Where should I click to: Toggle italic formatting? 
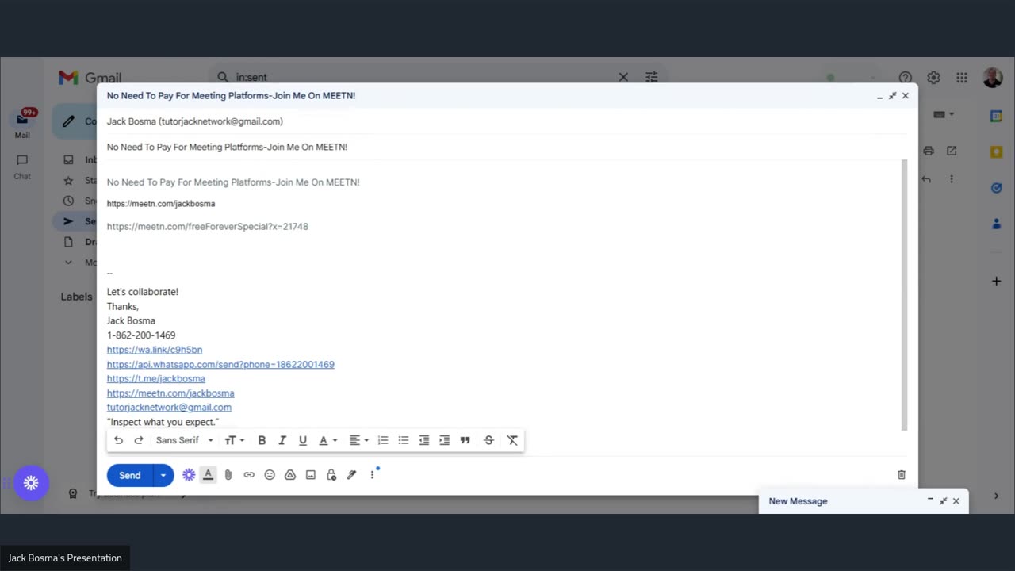tap(282, 440)
